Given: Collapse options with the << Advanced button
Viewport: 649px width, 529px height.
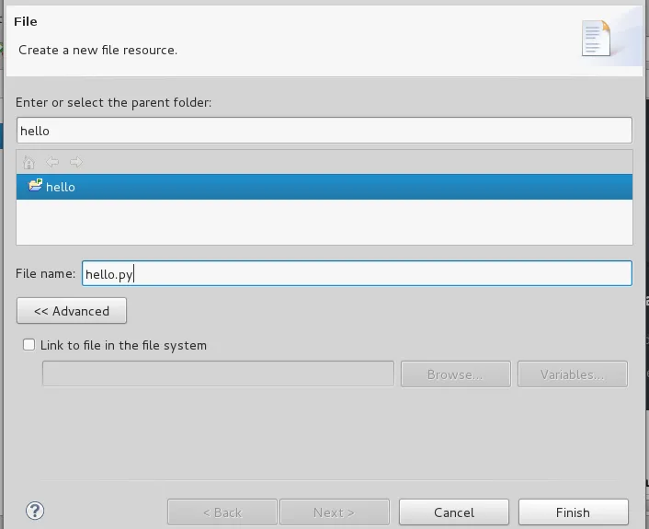Looking at the screenshot, I should (x=72, y=311).
